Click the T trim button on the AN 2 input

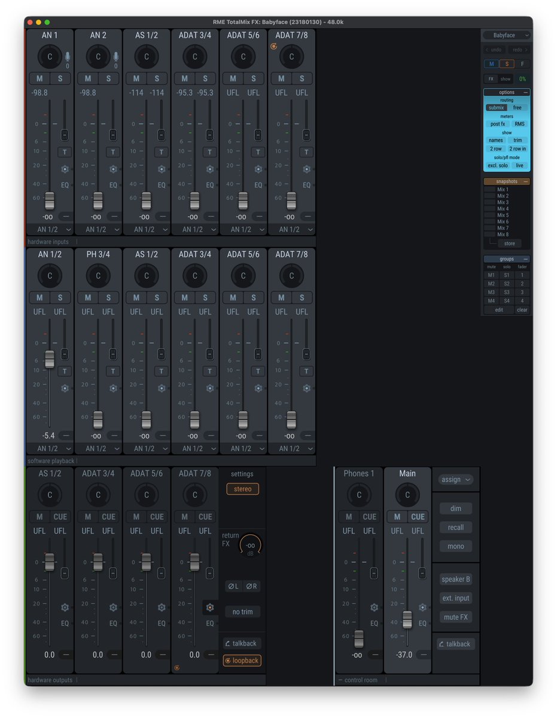point(113,152)
